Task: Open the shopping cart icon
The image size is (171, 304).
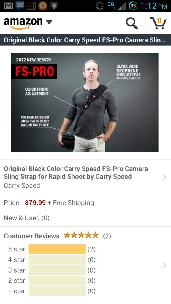Action: pos(158,23)
